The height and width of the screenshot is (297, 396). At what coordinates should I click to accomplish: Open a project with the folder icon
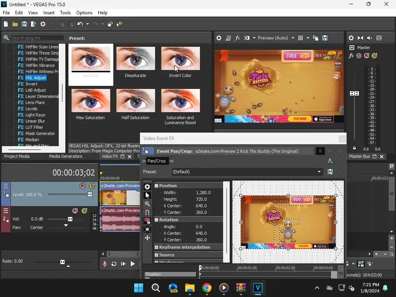(15, 24)
